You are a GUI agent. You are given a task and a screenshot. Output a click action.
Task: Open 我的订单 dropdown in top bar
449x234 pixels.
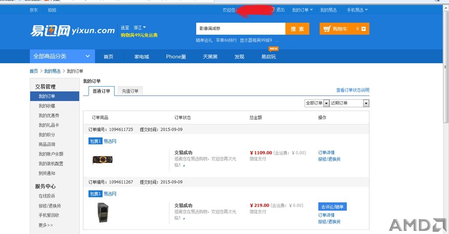coord(302,10)
